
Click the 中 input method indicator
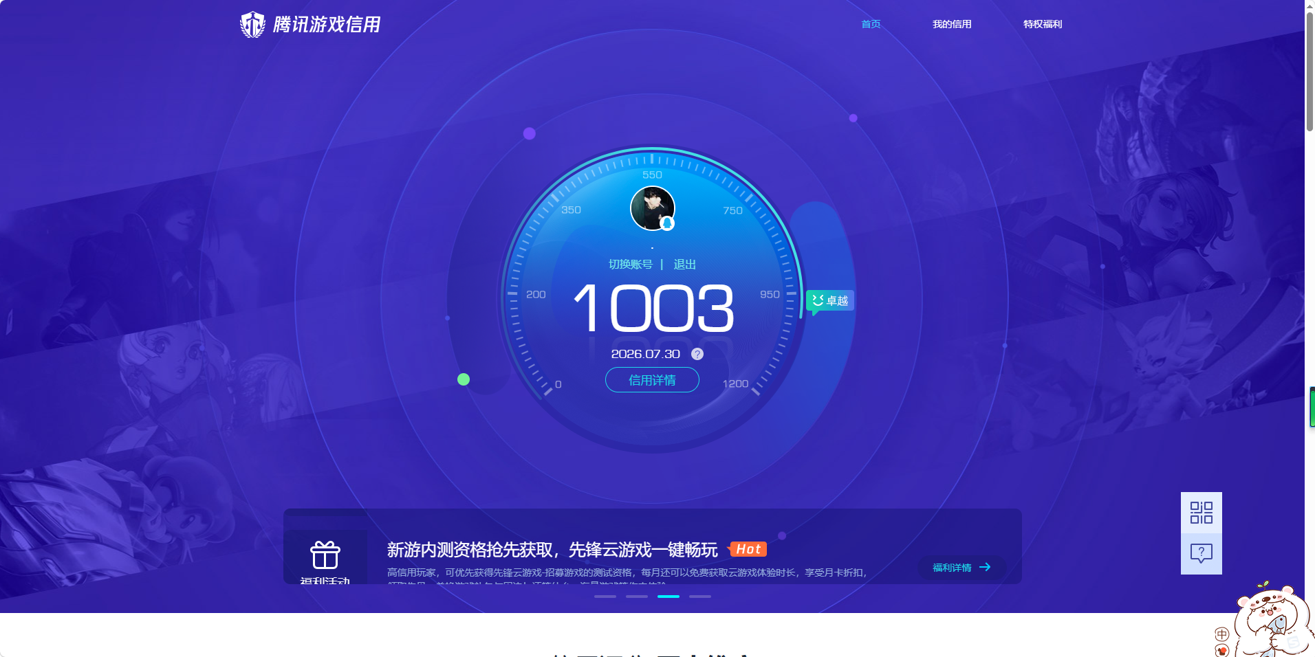tap(1221, 634)
